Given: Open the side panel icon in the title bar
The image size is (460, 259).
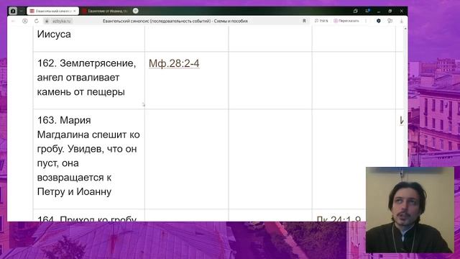Looking at the screenshot, I should click(355, 11).
